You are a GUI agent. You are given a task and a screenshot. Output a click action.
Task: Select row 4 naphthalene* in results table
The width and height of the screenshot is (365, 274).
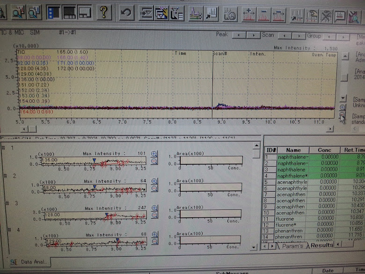click(315, 176)
